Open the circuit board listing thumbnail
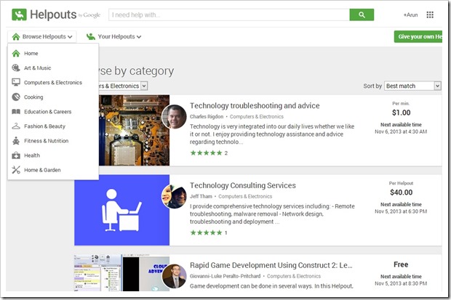 point(121,131)
